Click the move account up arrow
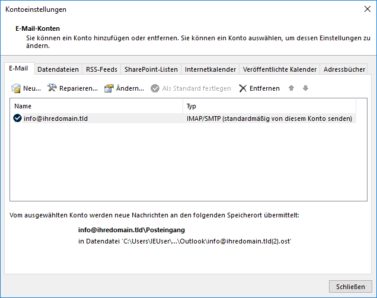 (291, 88)
